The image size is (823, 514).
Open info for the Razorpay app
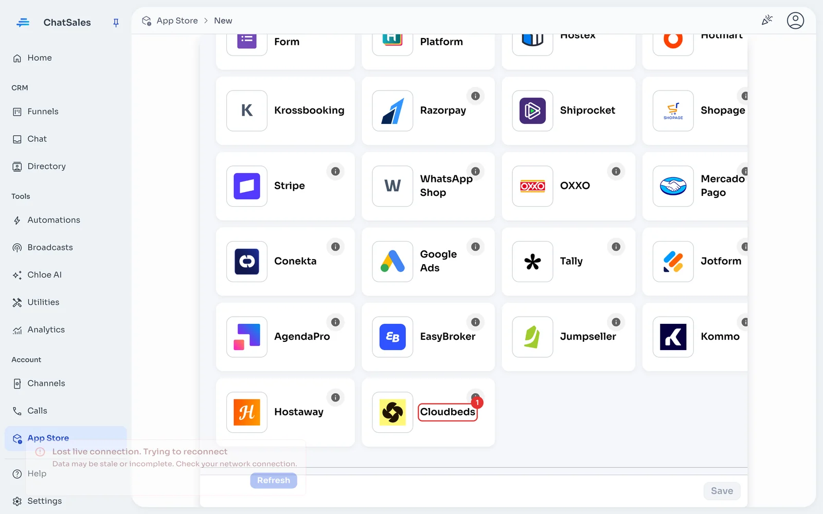[475, 96]
